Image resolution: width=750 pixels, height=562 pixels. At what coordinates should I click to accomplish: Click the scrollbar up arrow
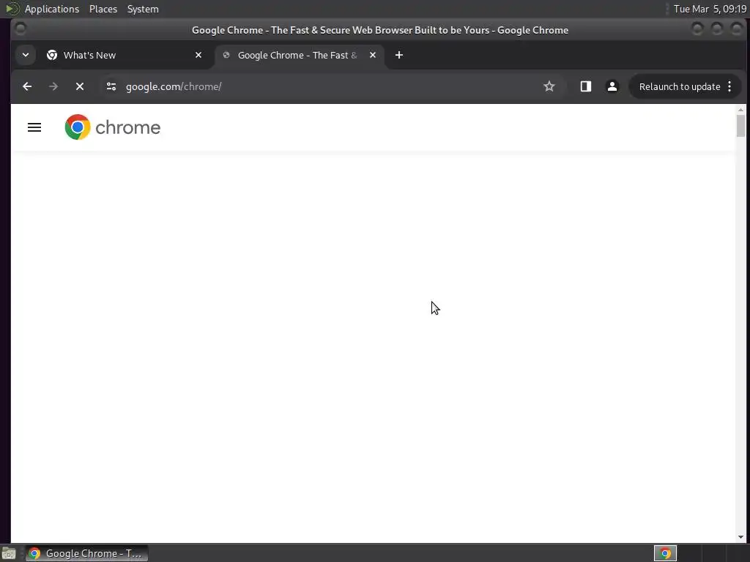coord(740,110)
